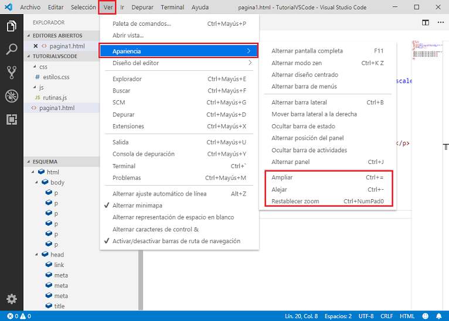Close pagina1.html in open editors
Viewport: 449px width, 321px height.
coord(36,46)
